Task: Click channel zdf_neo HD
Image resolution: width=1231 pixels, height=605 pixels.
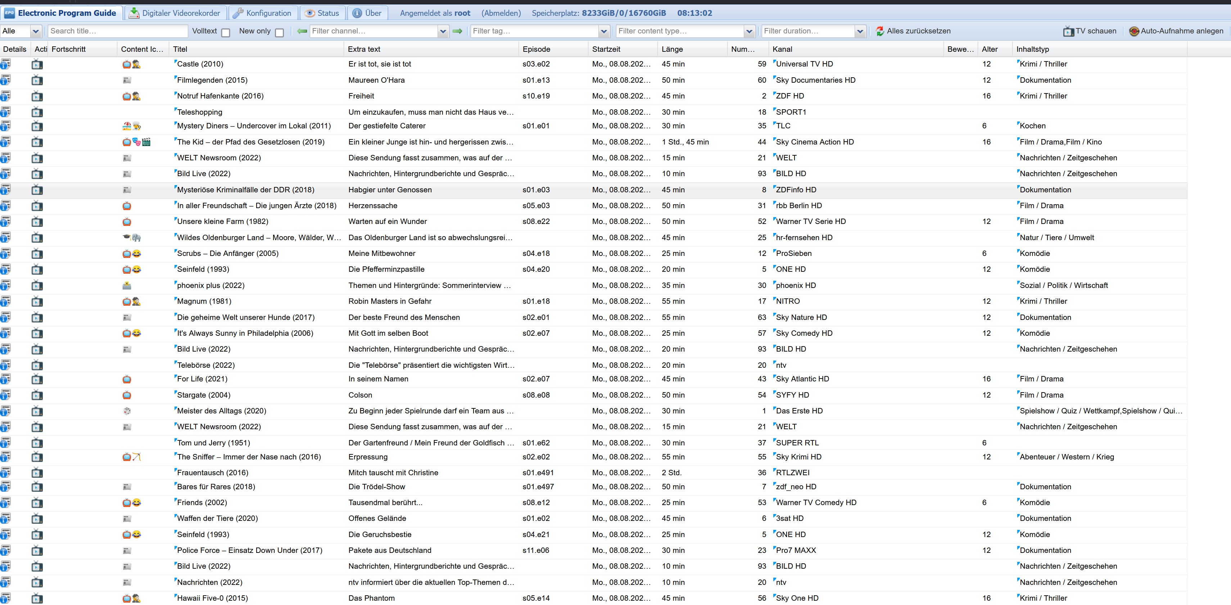Action: point(796,487)
